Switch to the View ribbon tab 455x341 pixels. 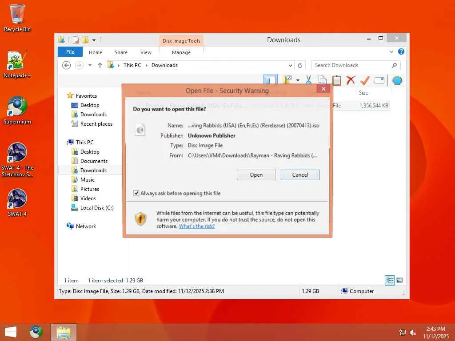coord(146,52)
